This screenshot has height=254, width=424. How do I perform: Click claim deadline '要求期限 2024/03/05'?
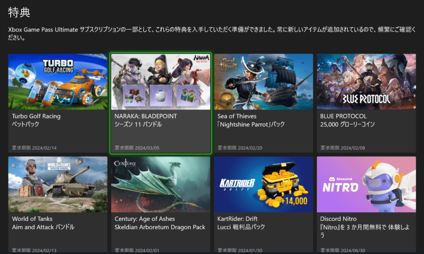tap(137, 148)
